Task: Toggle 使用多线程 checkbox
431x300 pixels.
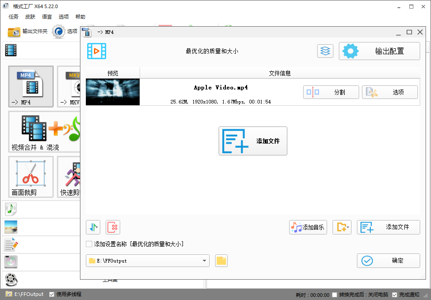Action: (x=52, y=295)
